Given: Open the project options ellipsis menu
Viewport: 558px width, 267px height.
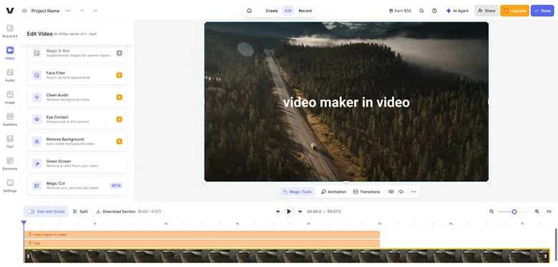Looking at the screenshot, I should coord(69,11).
